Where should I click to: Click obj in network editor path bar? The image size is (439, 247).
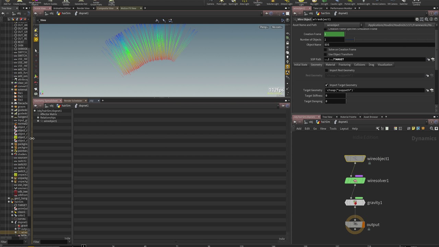click(309, 122)
